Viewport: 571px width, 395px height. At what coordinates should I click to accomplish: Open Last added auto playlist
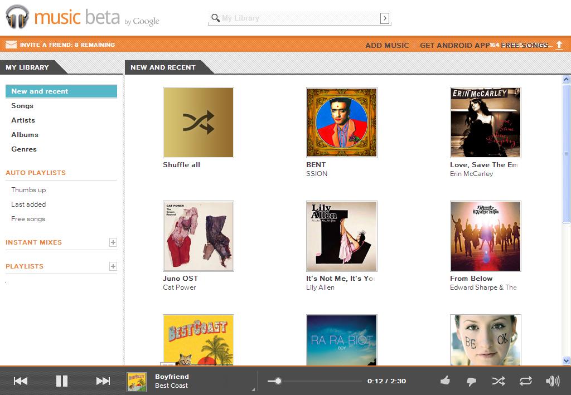coord(28,204)
